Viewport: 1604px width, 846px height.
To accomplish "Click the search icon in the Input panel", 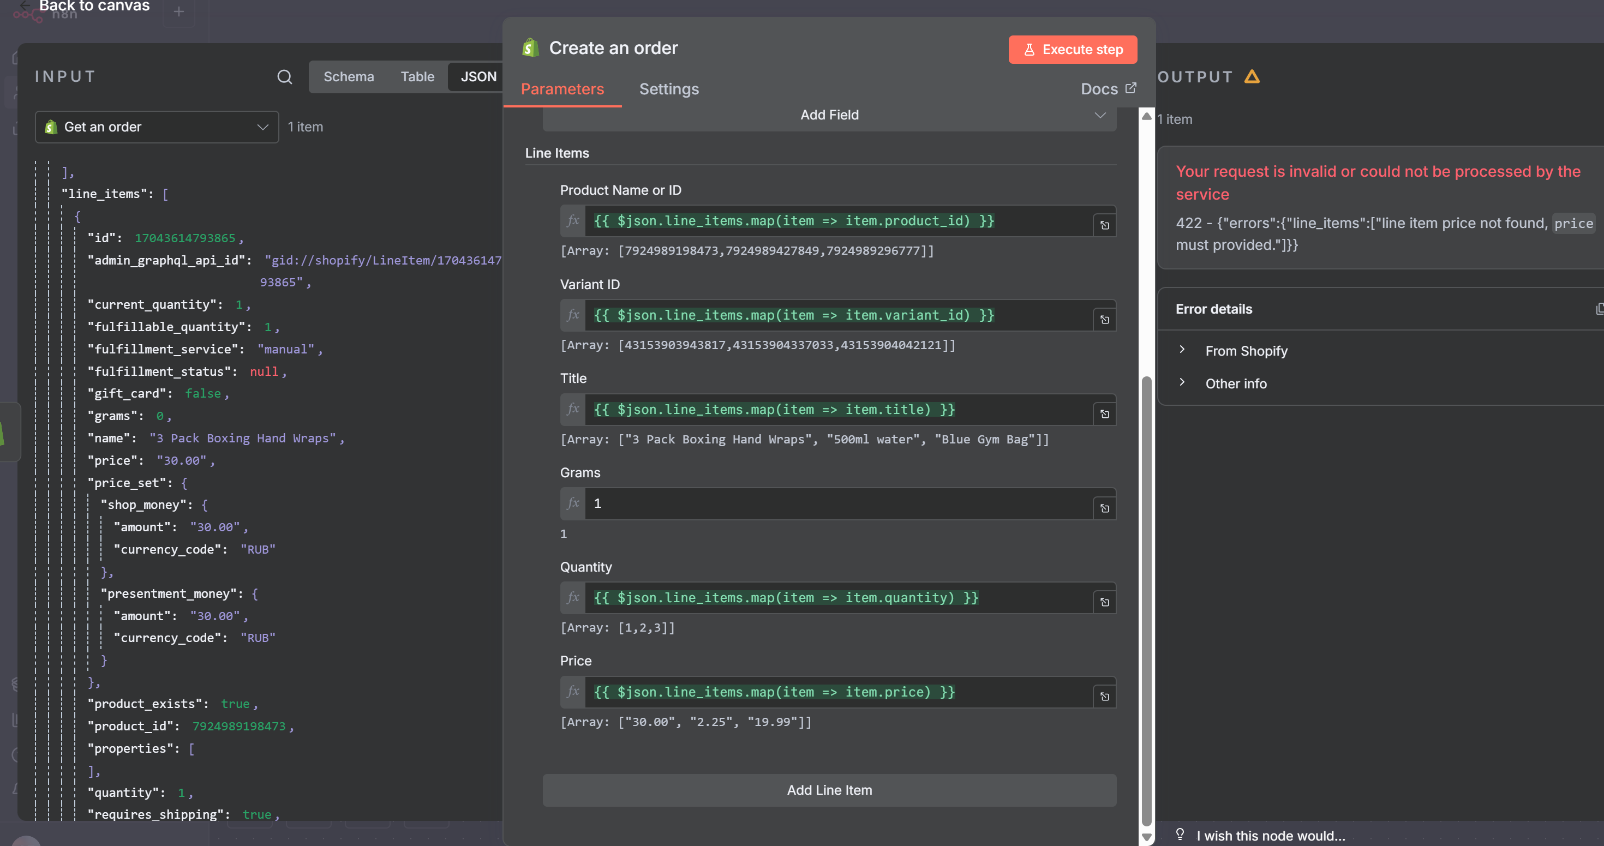I will coord(285,76).
